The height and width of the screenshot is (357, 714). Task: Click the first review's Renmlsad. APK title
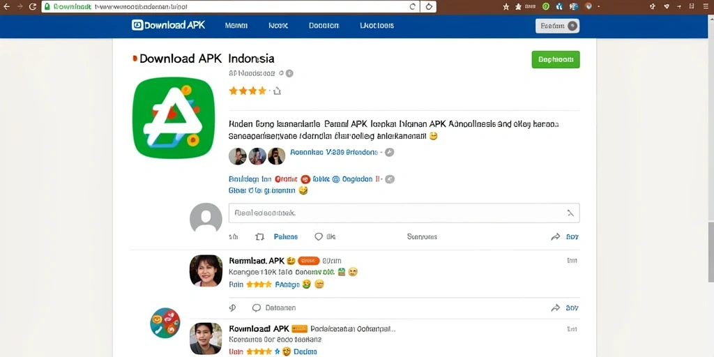point(257,261)
